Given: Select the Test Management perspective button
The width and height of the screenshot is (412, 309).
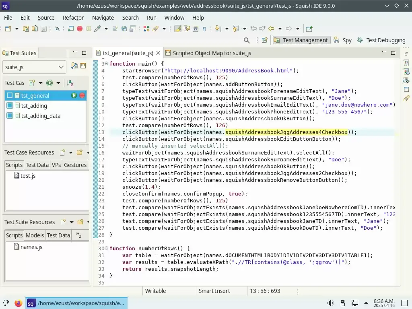Looking at the screenshot, I should [301, 40].
